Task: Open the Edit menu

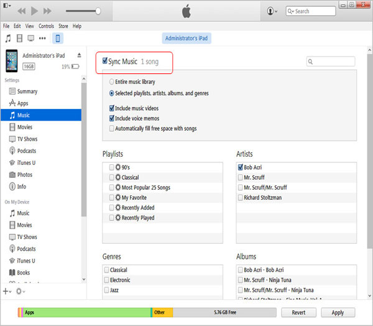Action: [x=17, y=26]
